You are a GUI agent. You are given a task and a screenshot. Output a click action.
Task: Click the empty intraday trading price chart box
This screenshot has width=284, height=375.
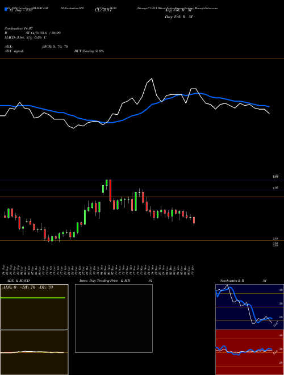(114, 318)
